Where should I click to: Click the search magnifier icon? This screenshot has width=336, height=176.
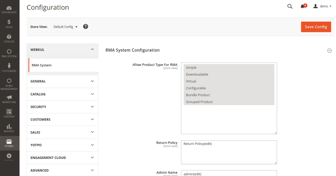290,7
